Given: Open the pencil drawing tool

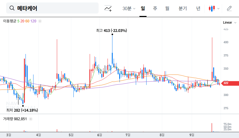Looking at the screenshot, I should [x=229, y=8].
